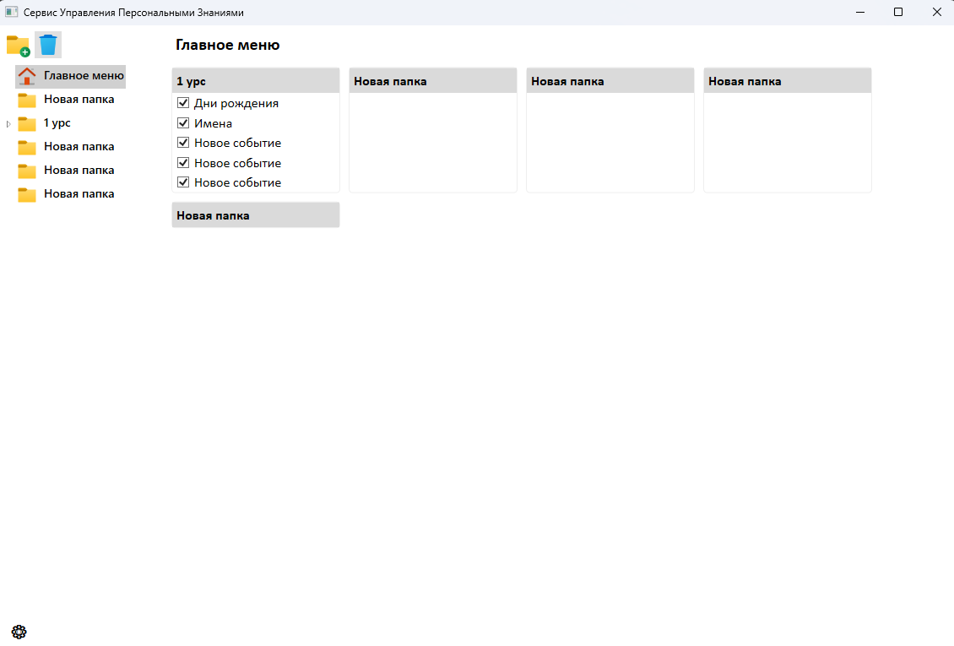
Task: Open the 1 урс card header
Action: (256, 81)
